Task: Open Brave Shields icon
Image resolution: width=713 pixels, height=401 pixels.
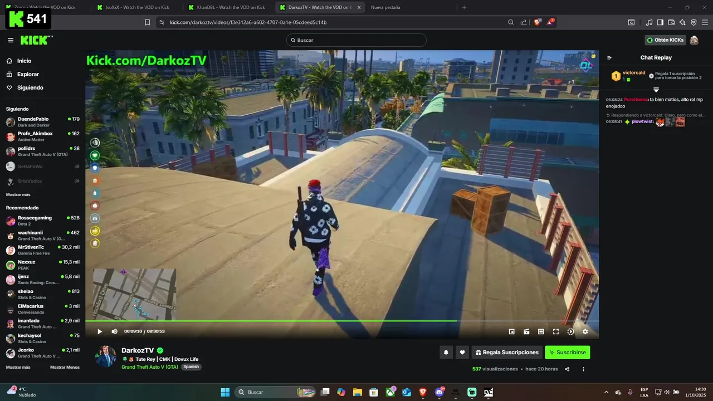Action: pyautogui.click(x=538, y=22)
